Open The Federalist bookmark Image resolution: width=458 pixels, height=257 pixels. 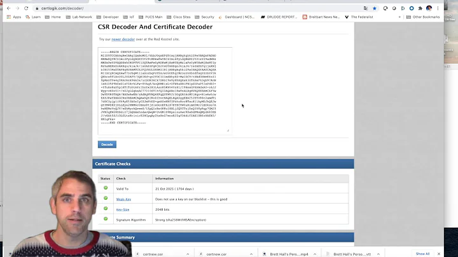click(359, 17)
